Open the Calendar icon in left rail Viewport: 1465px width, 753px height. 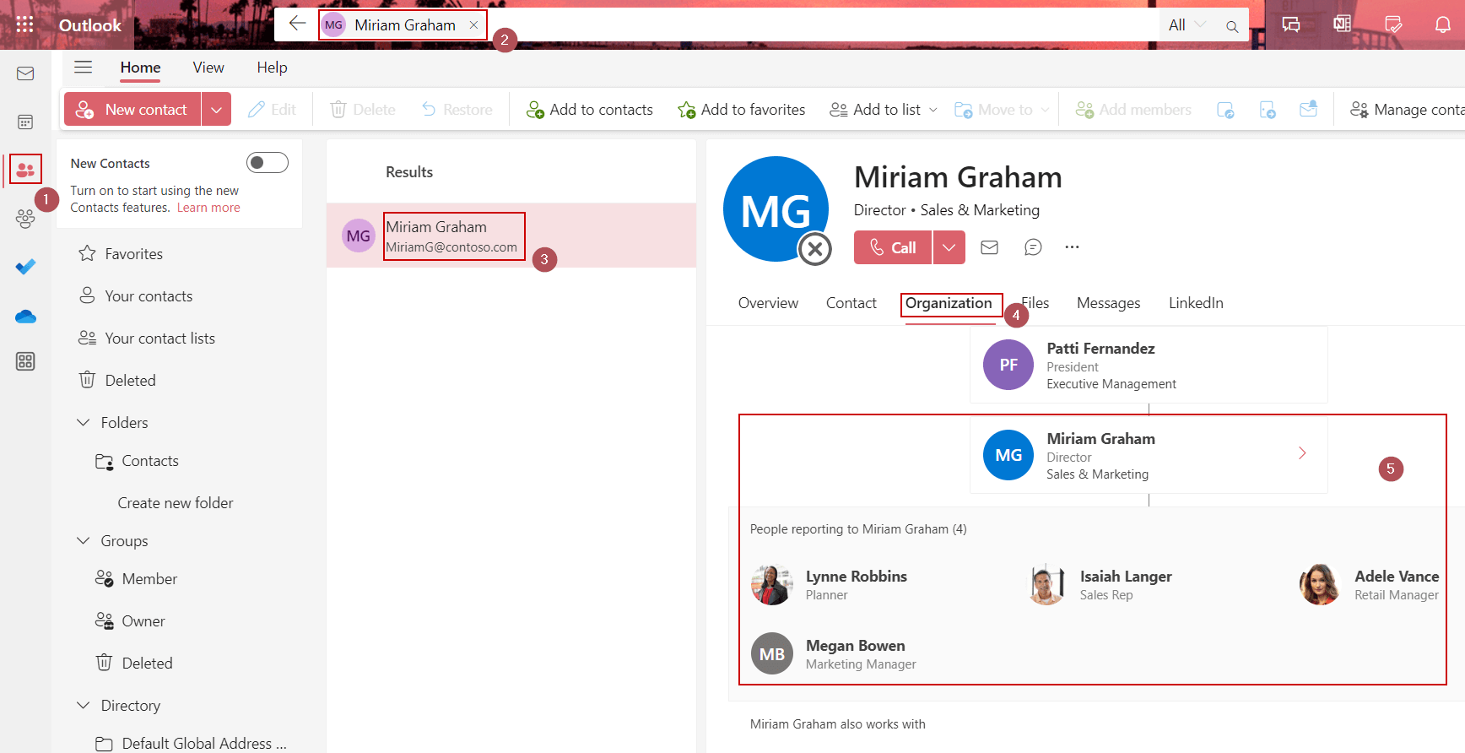click(x=25, y=122)
